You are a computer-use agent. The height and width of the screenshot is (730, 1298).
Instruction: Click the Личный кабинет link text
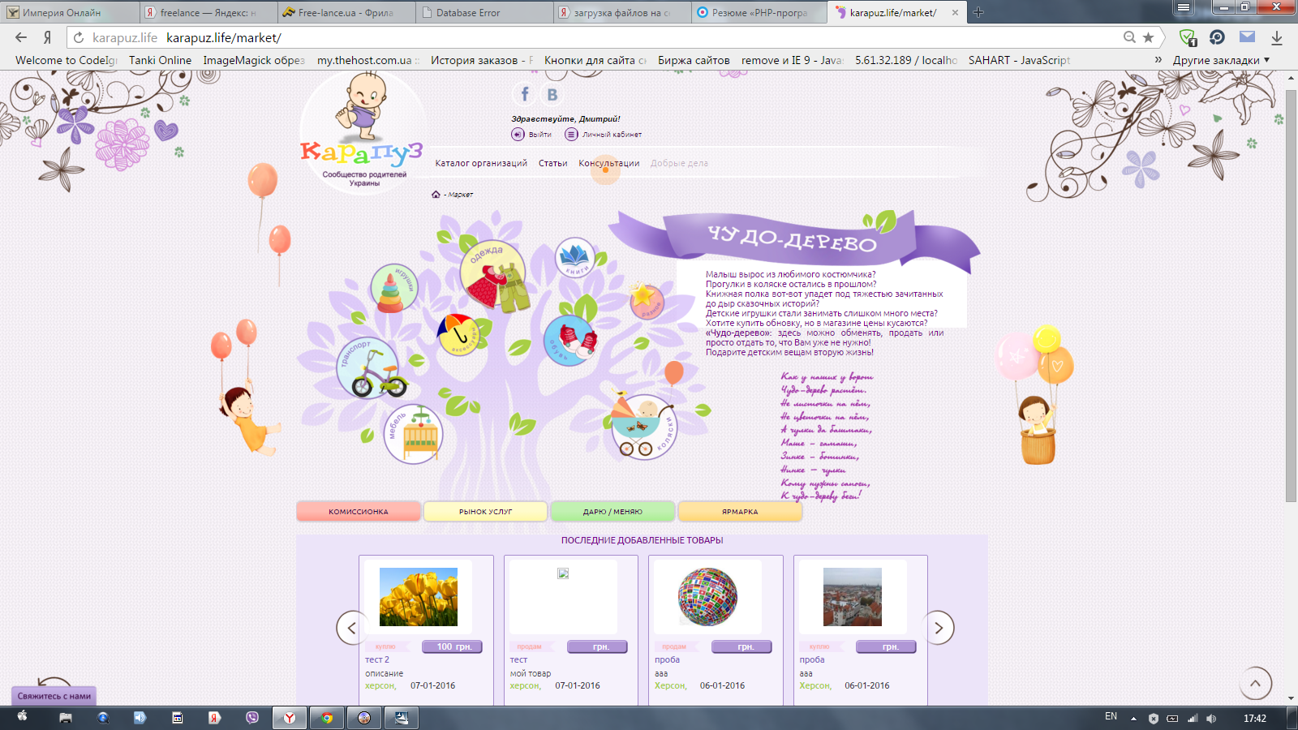pyautogui.click(x=612, y=135)
